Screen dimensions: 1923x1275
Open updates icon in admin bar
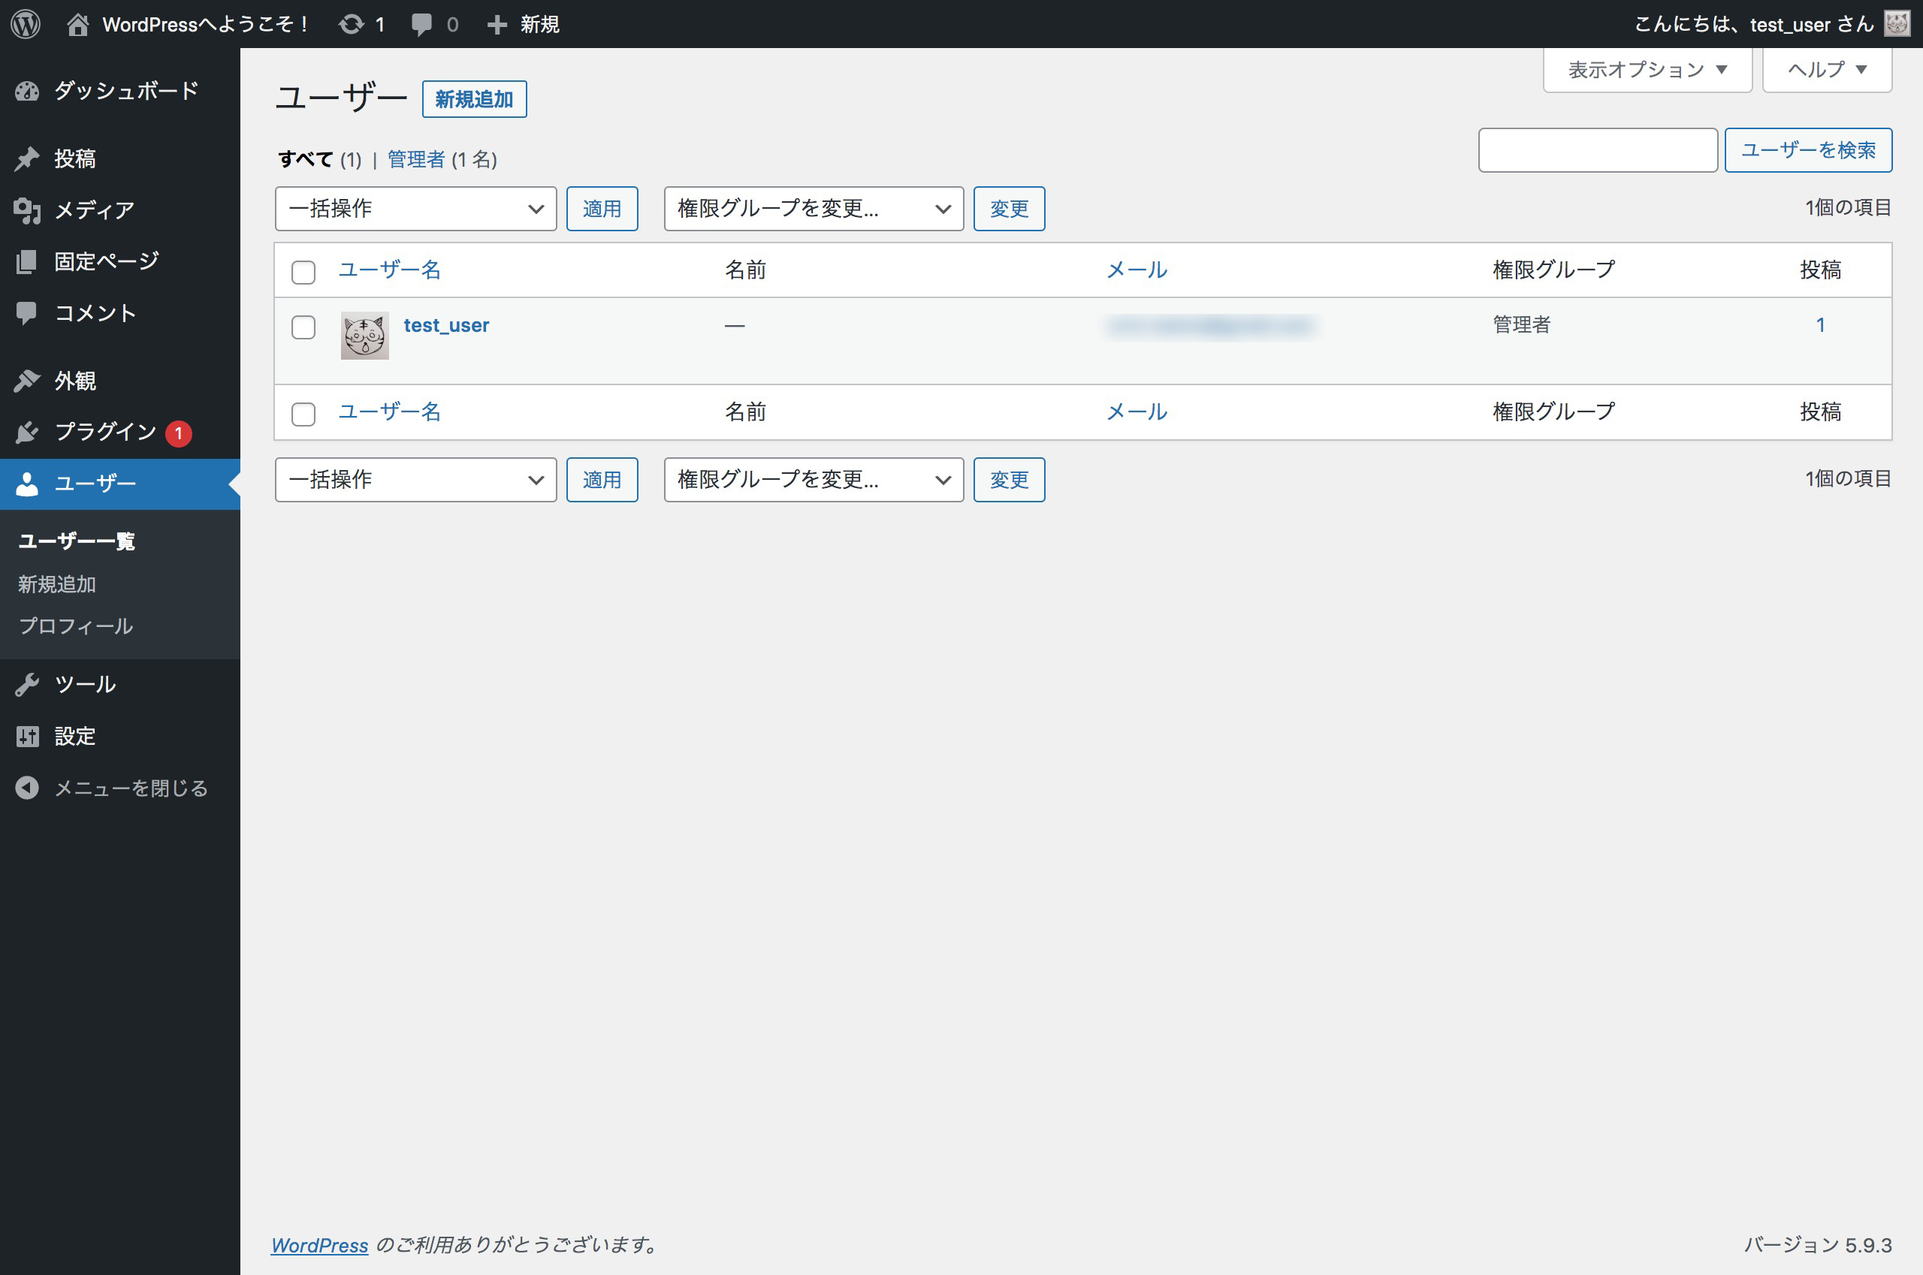tap(352, 23)
